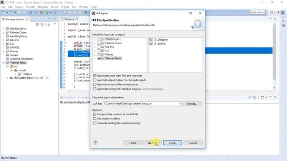This screenshot has width=287, height=161.
Task: Enable Add directory entries option
Action: point(95,119)
